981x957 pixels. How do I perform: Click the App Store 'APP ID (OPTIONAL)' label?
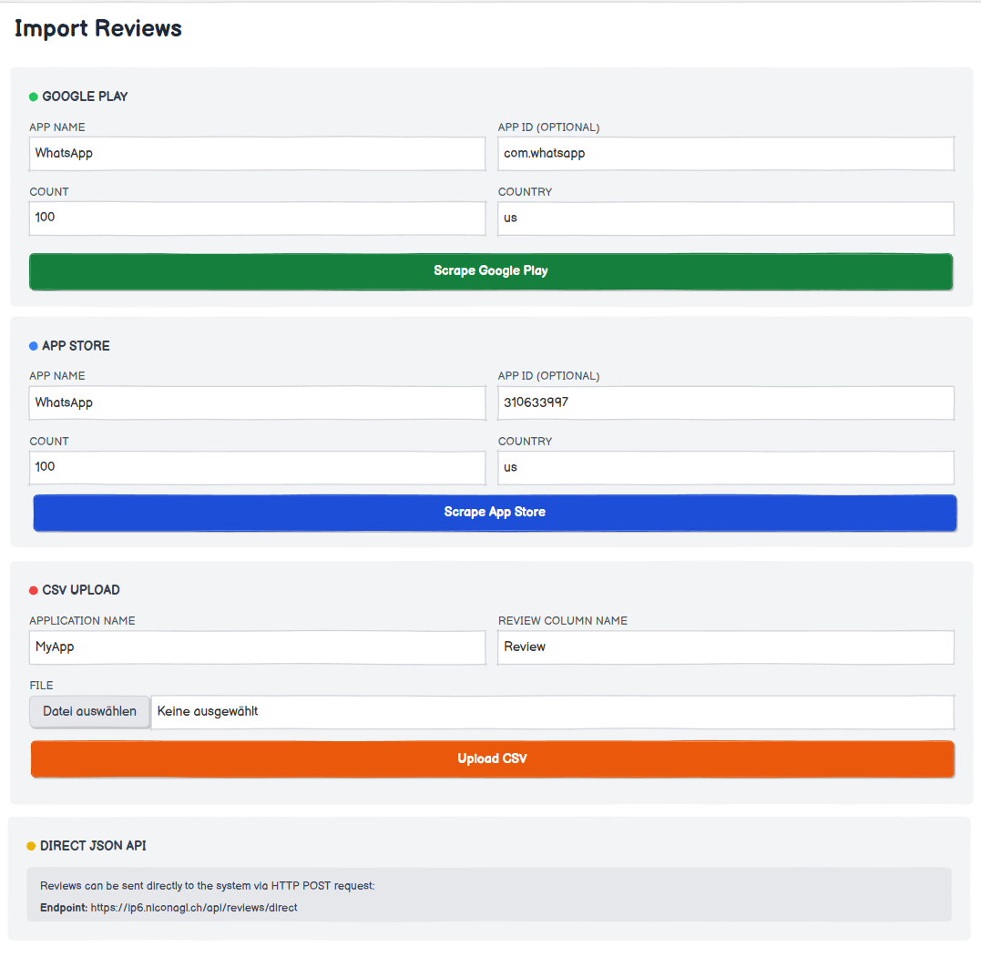(548, 376)
